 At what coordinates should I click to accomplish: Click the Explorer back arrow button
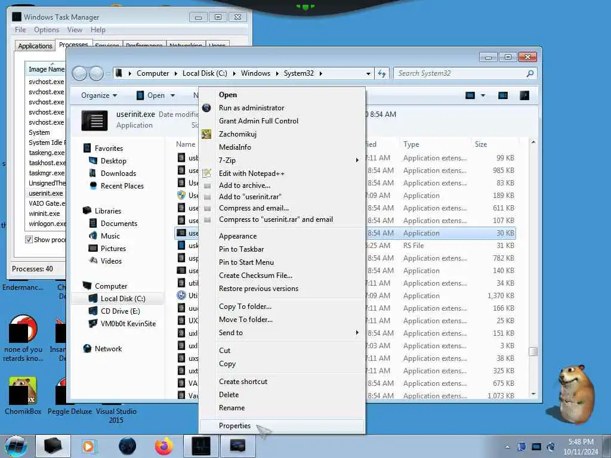79,73
